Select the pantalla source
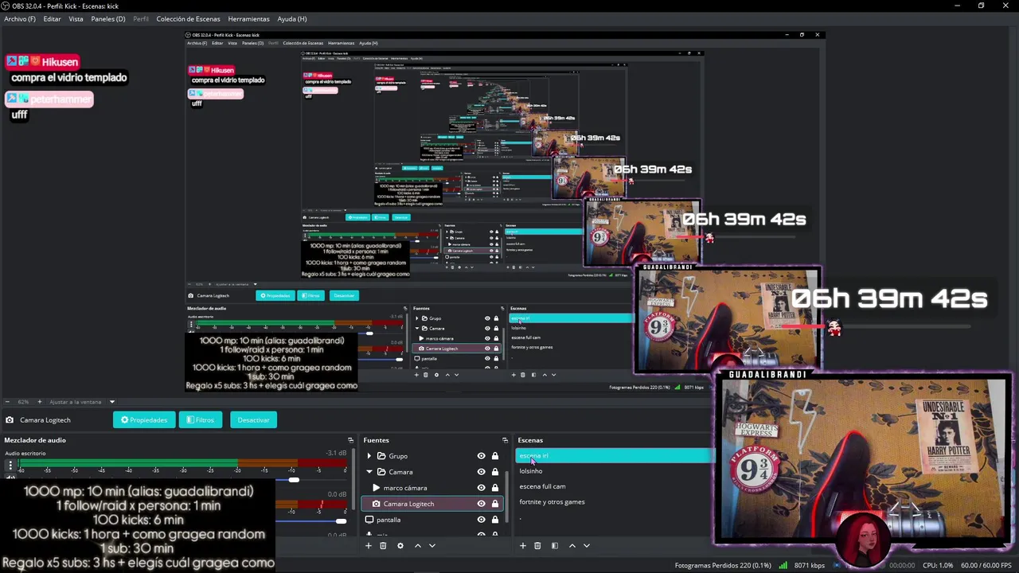 click(432, 520)
